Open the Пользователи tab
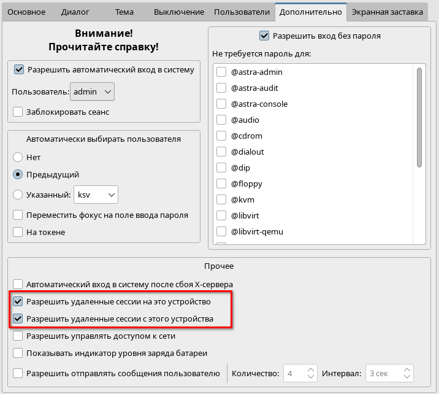The height and width of the screenshot is (394, 439). click(242, 12)
